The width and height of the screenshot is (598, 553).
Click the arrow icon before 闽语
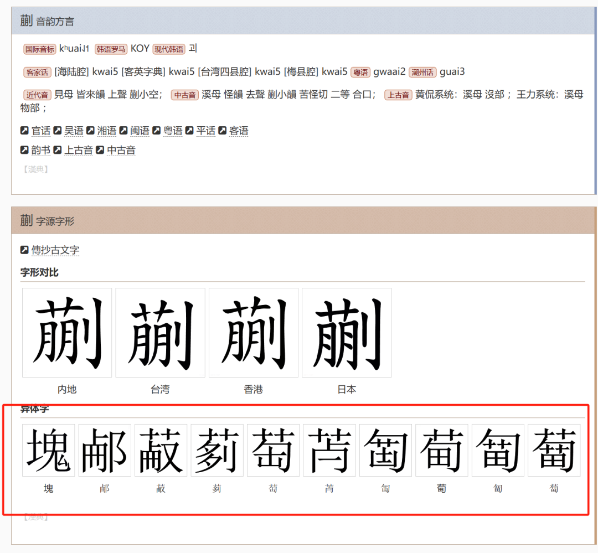click(x=123, y=131)
